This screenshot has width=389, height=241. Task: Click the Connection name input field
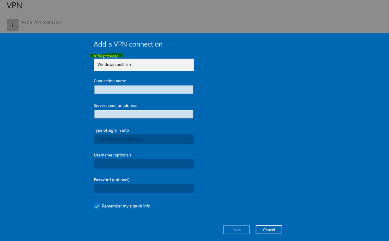pyautogui.click(x=144, y=90)
